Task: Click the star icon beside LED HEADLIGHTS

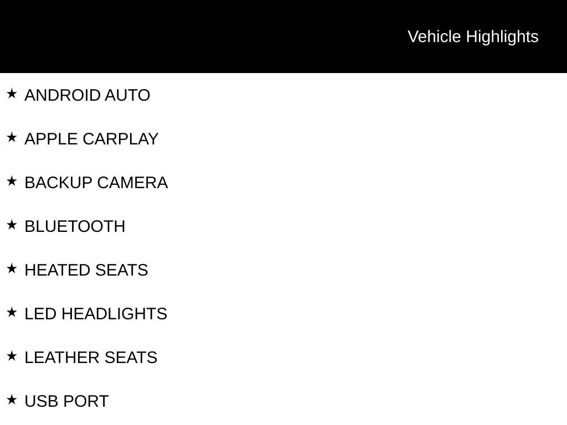Action: [12, 312]
